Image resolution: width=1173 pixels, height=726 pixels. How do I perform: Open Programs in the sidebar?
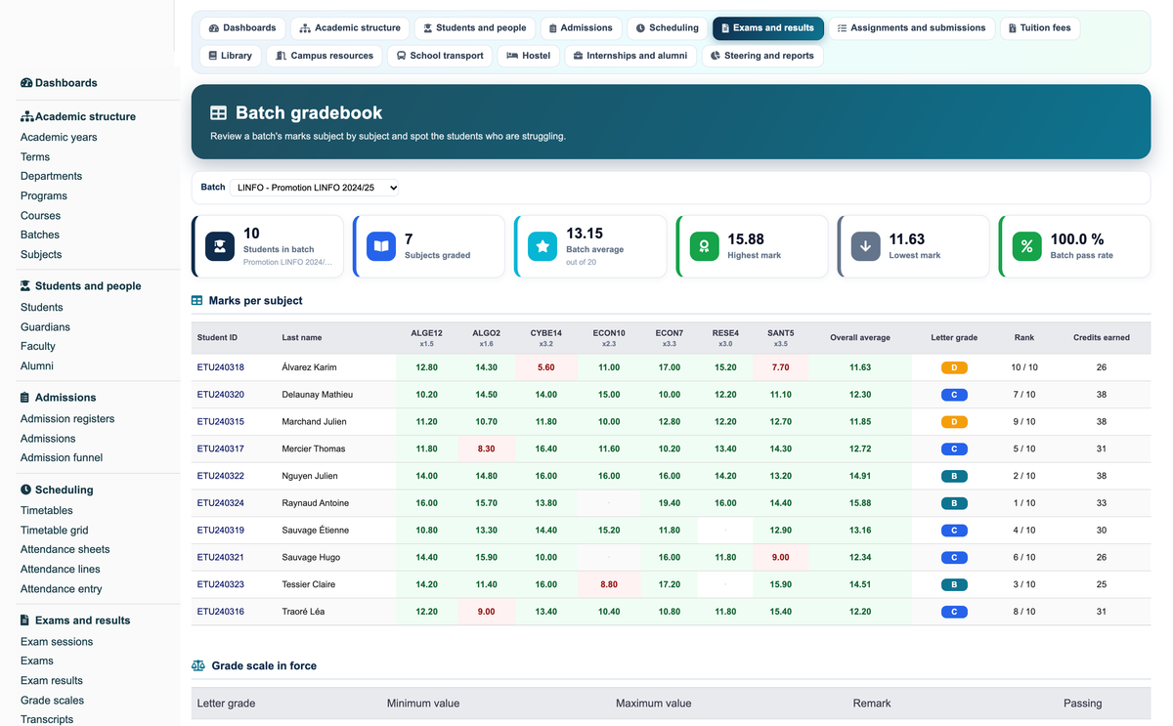[x=44, y=196]
